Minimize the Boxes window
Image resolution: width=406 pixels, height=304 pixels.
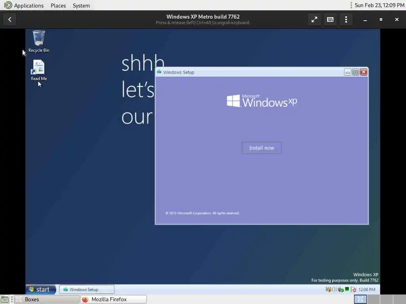365,19
